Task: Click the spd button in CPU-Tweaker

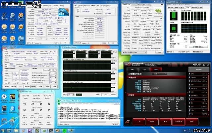Action: coord(40,86)
